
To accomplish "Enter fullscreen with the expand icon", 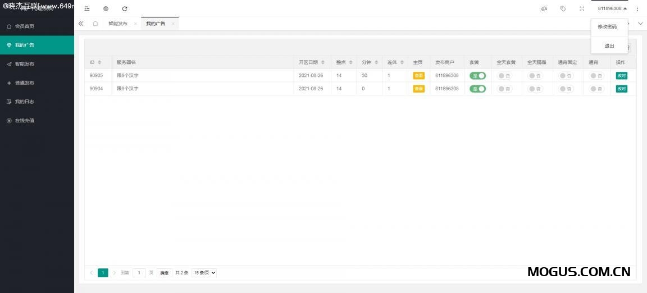I will (x=582, y=8).
